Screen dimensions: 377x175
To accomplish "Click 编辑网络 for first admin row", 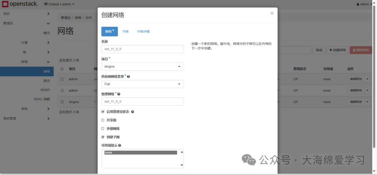I will tap(356, 79).
